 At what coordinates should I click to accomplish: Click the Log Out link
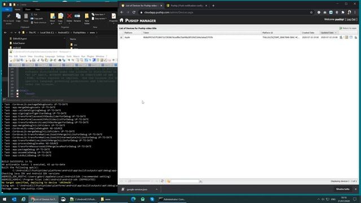click(x=351, y=19)
